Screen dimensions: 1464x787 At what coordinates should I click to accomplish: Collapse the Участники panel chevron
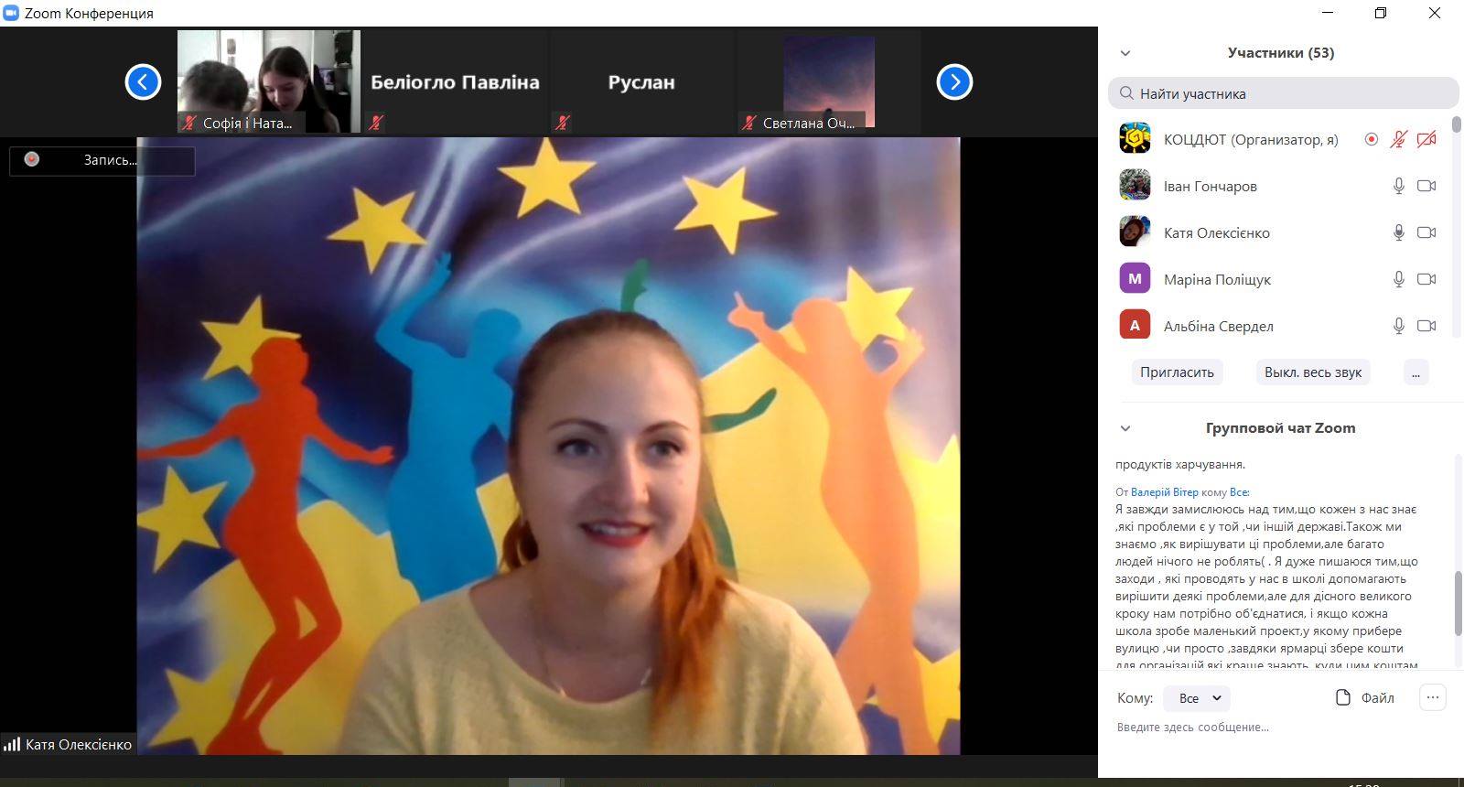[1125, 53]
